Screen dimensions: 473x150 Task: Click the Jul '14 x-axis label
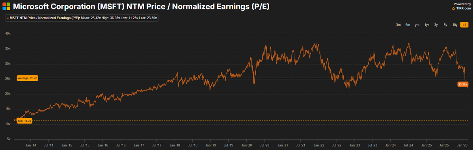(48, 146)
